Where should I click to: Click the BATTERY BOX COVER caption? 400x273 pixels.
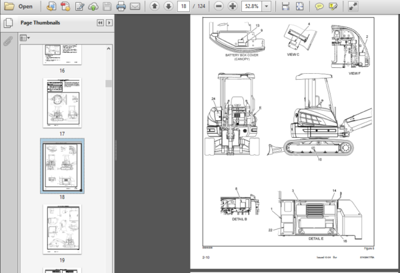click(x=241, y=57)
